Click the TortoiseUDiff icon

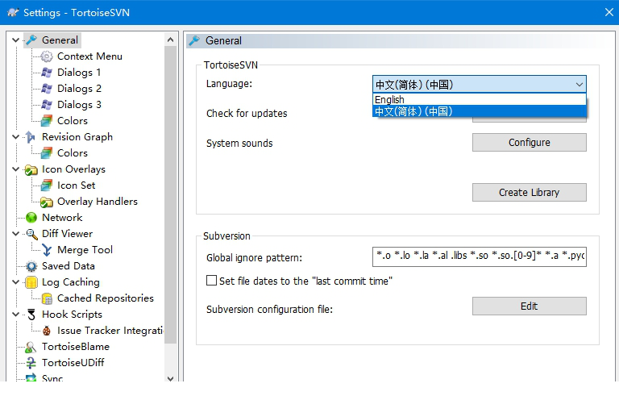(31, 363)
